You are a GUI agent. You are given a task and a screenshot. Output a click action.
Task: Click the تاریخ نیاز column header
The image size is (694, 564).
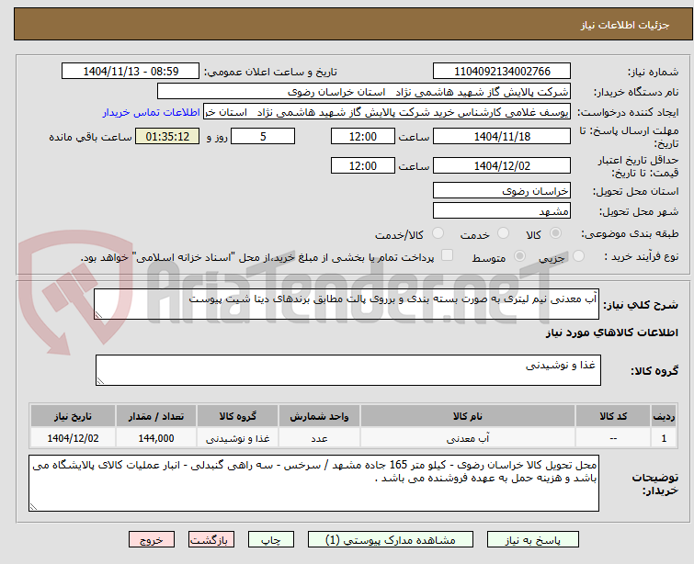click(73, 416)
